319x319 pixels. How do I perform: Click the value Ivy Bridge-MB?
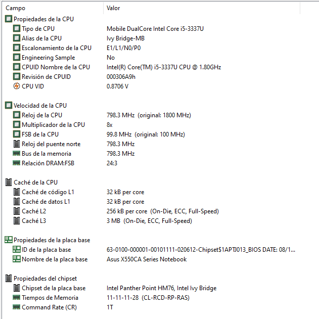pos(125,38)
